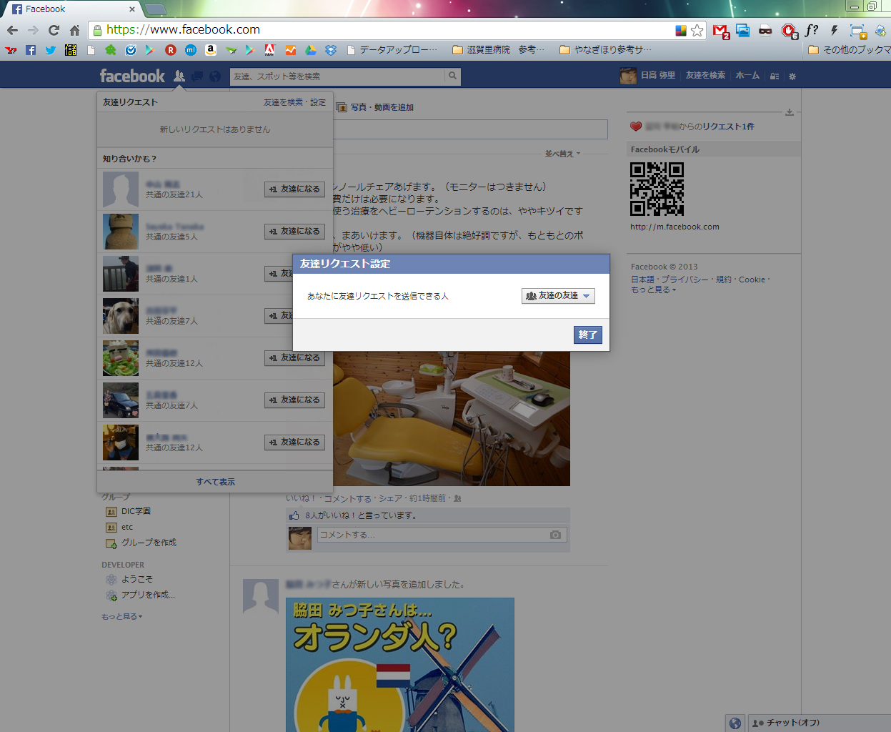The width and height of the screenshot is (891, 732).
Task: Click the browser reload button
Action: 54,30
